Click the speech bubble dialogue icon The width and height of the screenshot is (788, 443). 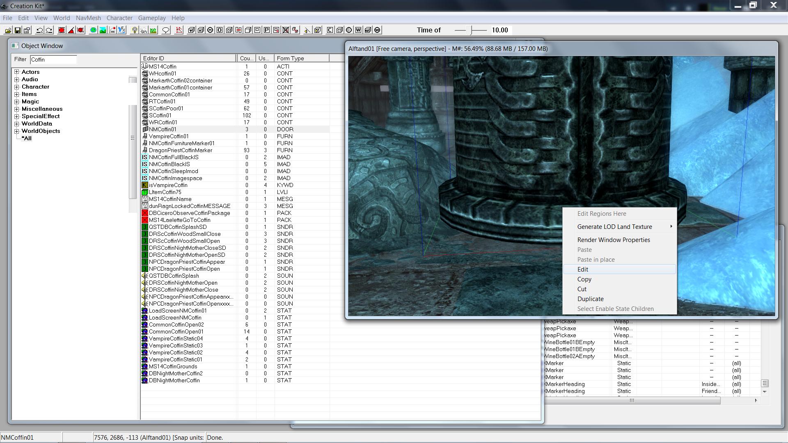tap(166, 30)
